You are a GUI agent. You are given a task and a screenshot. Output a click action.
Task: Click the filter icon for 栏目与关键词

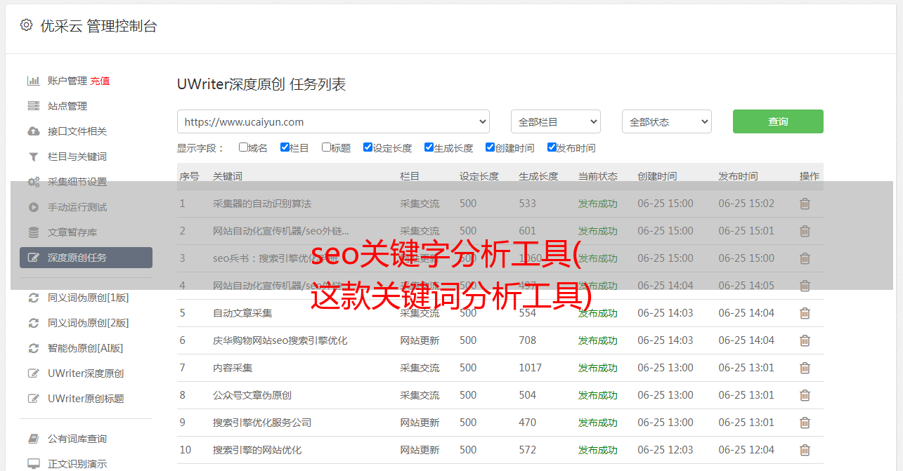33,157
